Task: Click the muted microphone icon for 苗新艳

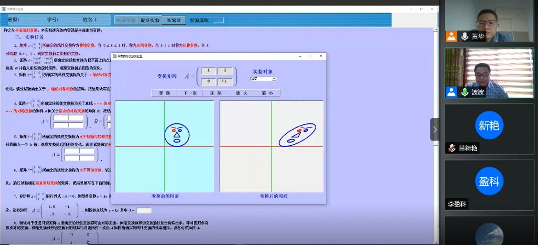Action: (451, 148)
